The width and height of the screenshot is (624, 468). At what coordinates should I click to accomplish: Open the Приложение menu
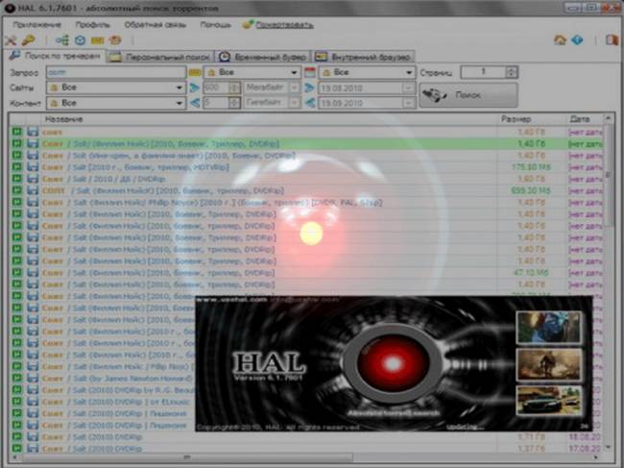point(37,25)
